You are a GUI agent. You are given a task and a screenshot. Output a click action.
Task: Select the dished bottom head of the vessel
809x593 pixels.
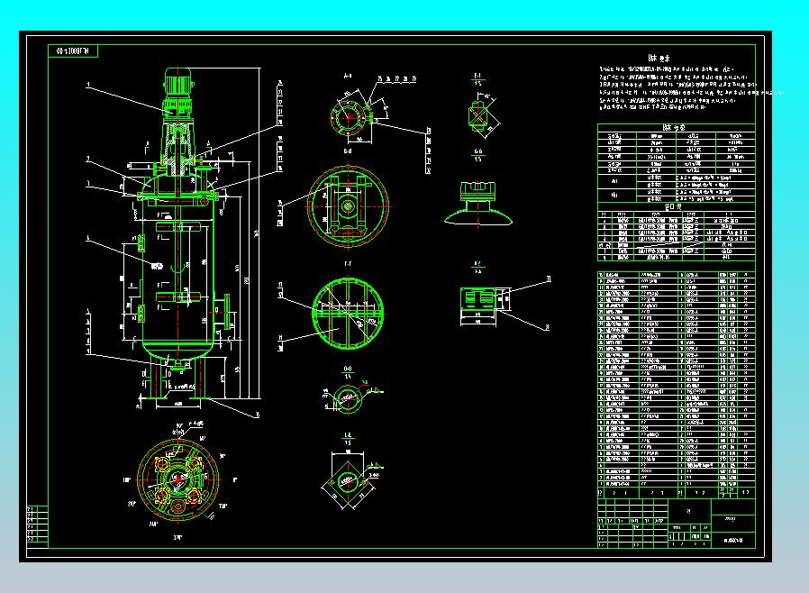pos(178,350)
